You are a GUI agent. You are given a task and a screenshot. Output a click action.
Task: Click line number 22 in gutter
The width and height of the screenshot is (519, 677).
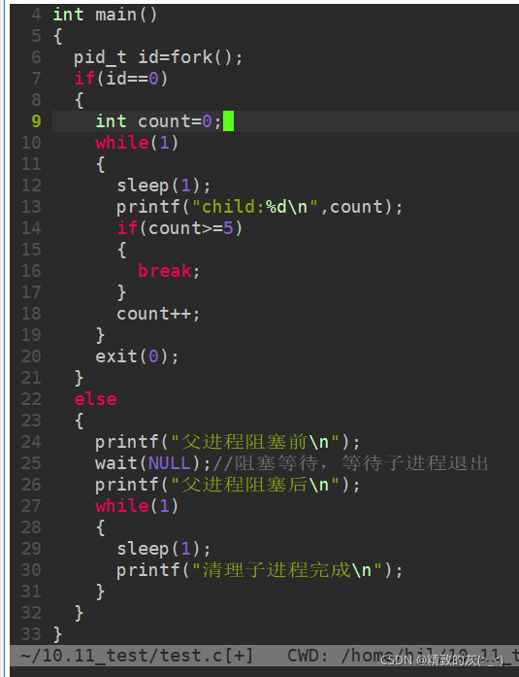click(31, 399)
